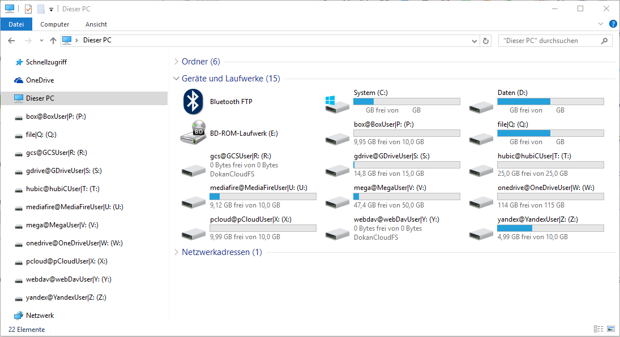Click the '9,99 GB frei von 10,0 GB' text
Screen dimensions: 620x337
(x=245, y=237)
